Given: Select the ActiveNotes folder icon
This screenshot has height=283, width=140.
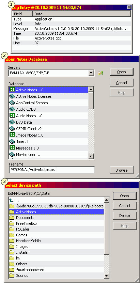Looking at the screenshot, I should coord(12,212).
